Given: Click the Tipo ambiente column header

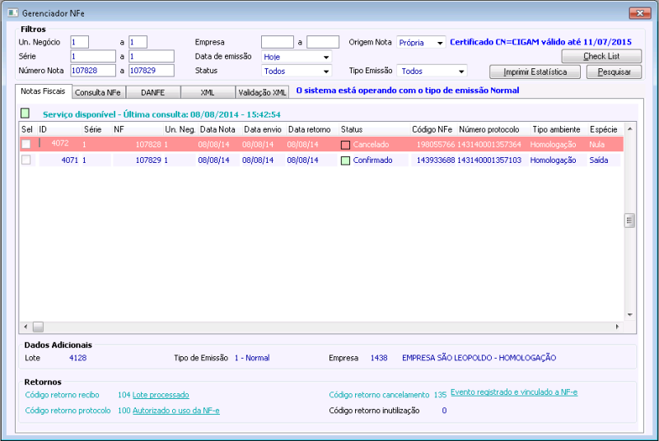Looking at the screenshot, I should click(557, 129).
